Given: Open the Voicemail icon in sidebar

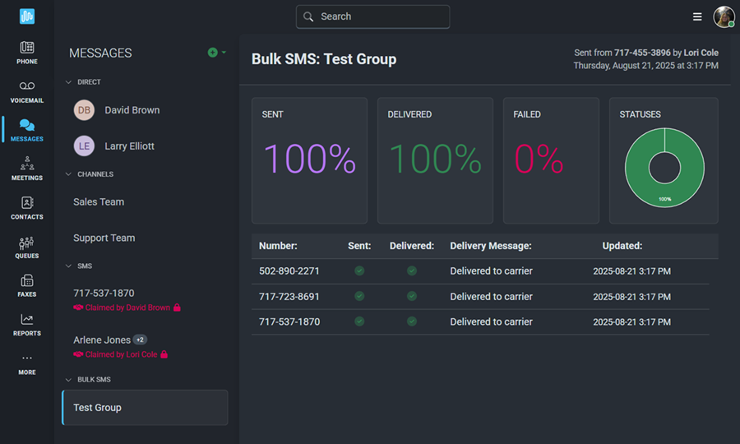Looking at the screenshot, I should pyautogui.click(x=27, y=86).
